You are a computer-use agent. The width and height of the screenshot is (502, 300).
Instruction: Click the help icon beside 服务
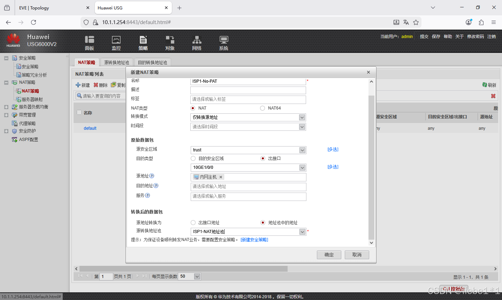pos(147,195)
